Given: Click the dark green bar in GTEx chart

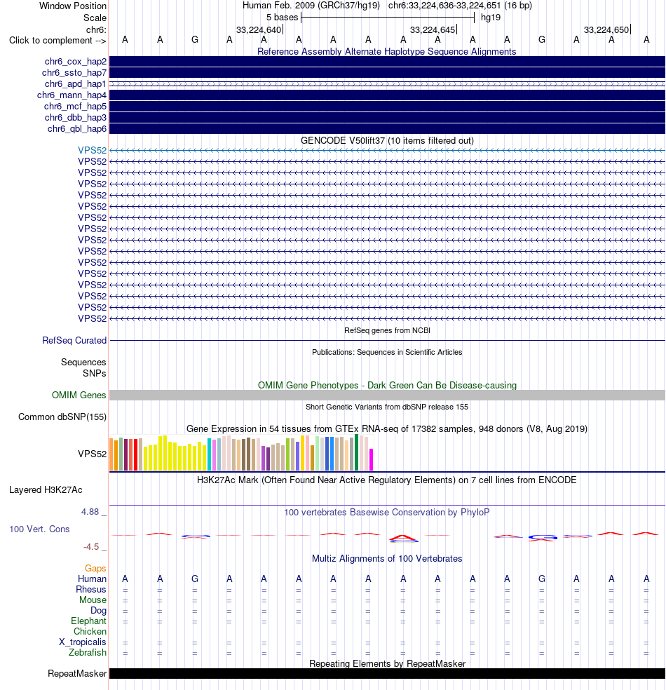Looking at the screenshot, I should coord(357,453).
